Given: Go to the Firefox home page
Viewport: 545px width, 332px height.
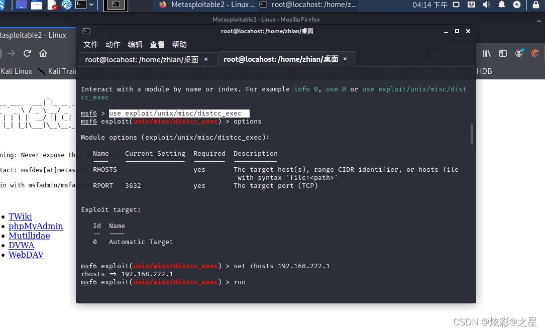Looking at the screenshot, I should pyautogui.click(x=43, y=53).
